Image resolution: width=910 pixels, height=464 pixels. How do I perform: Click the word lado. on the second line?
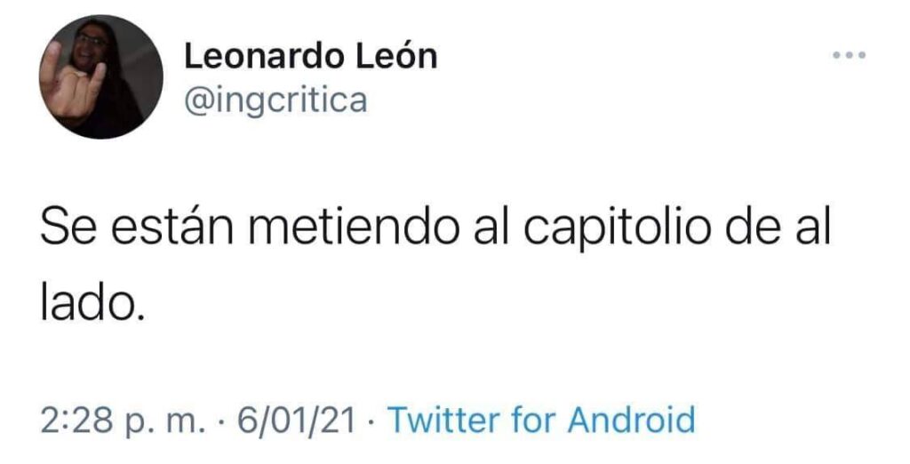tap(92, 304)
